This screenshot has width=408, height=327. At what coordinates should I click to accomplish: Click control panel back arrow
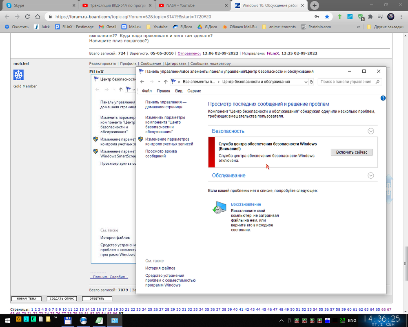pyautogui.click(x=142, y=82)
